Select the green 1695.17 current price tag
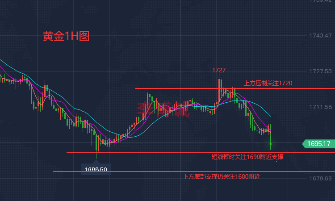335x201 pixels. point(318,144)
